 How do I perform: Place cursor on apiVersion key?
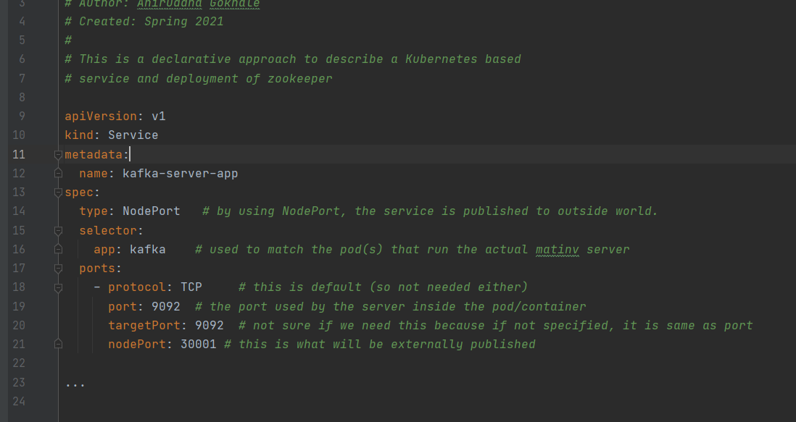click(101, 117)
